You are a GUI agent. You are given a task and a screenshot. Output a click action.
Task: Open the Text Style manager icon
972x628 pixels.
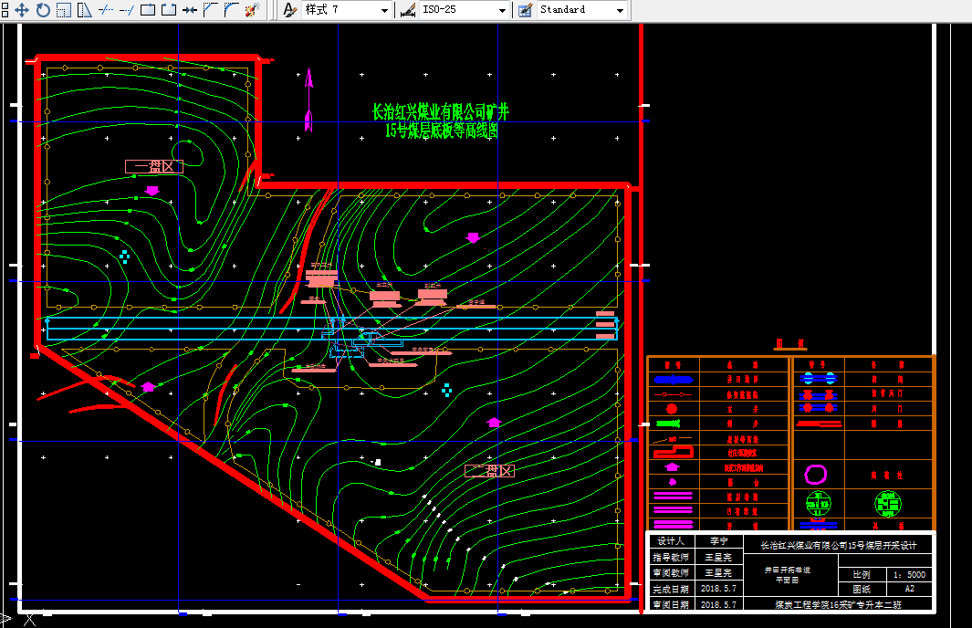click(x=289, y=10)
